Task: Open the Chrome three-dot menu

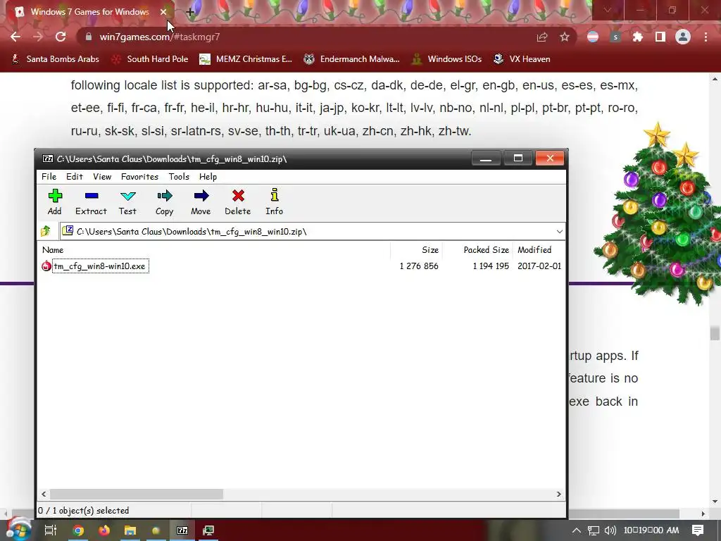Action: point(706,37)
